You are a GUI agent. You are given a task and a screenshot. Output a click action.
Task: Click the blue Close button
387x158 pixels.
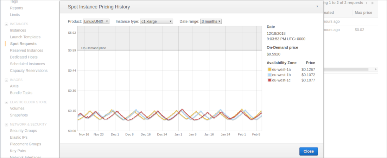[309, 151]
